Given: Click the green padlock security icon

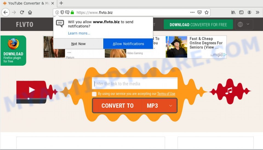Looking at the screenshot, I should click(72, 12).
